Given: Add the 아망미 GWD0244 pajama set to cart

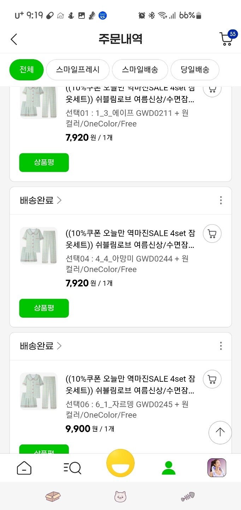Looking at the screenshot, I should pos(212,234).
